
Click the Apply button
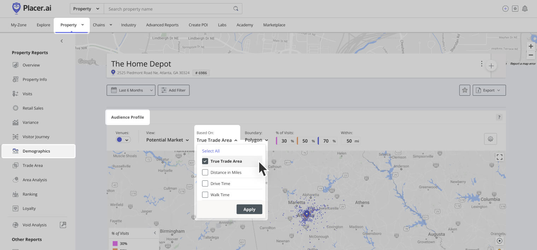tap(249, 209)
